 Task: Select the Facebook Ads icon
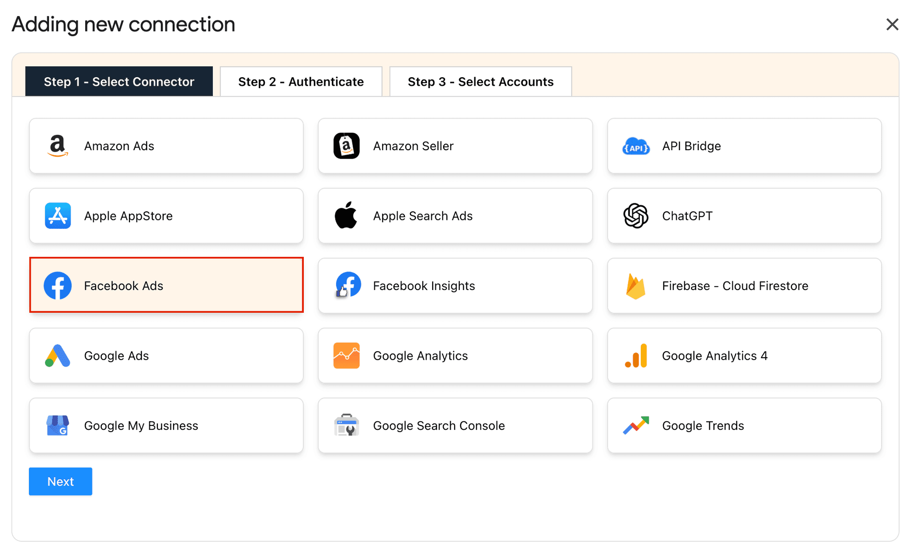(58, 285)
